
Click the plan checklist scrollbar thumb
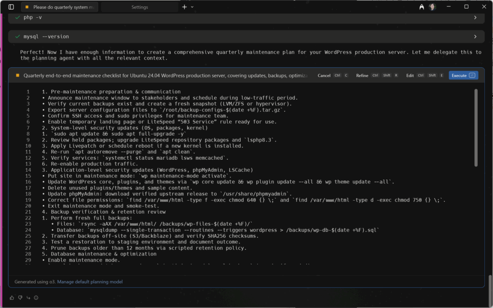476,128
